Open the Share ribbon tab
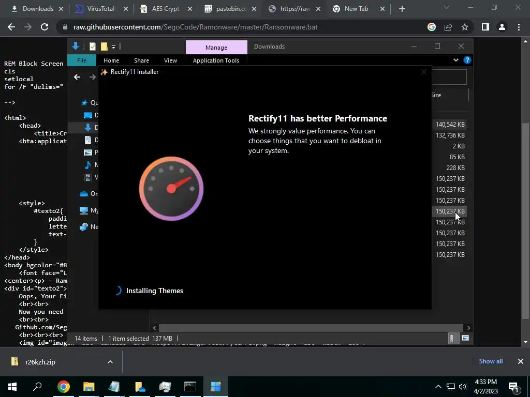Image resolution: width=530 pixels, height=397 pixels. tap(141, 60)
